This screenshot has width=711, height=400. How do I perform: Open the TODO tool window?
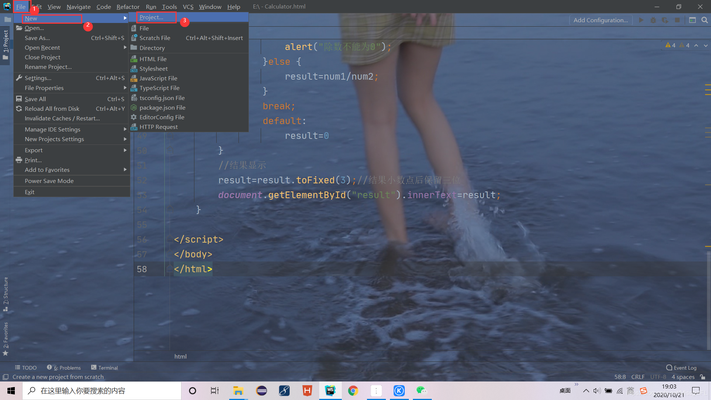click(x=26, y=367)
